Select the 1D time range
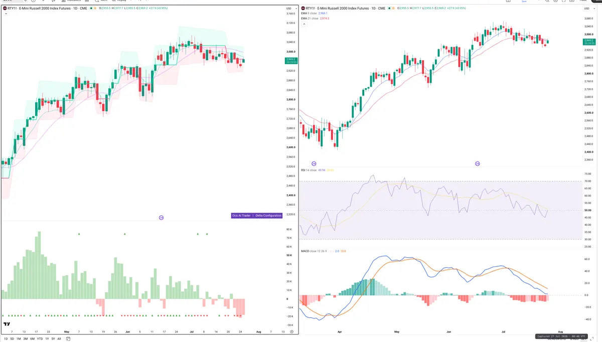 (6, 338)
